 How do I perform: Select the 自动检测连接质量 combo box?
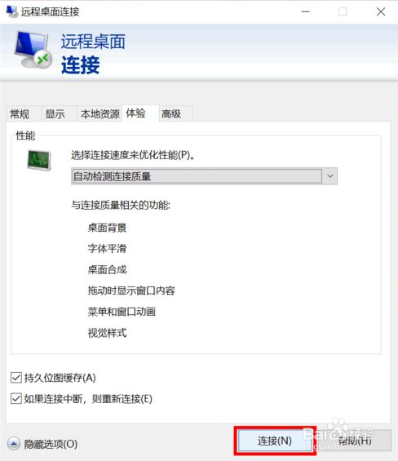pos(204,176)
